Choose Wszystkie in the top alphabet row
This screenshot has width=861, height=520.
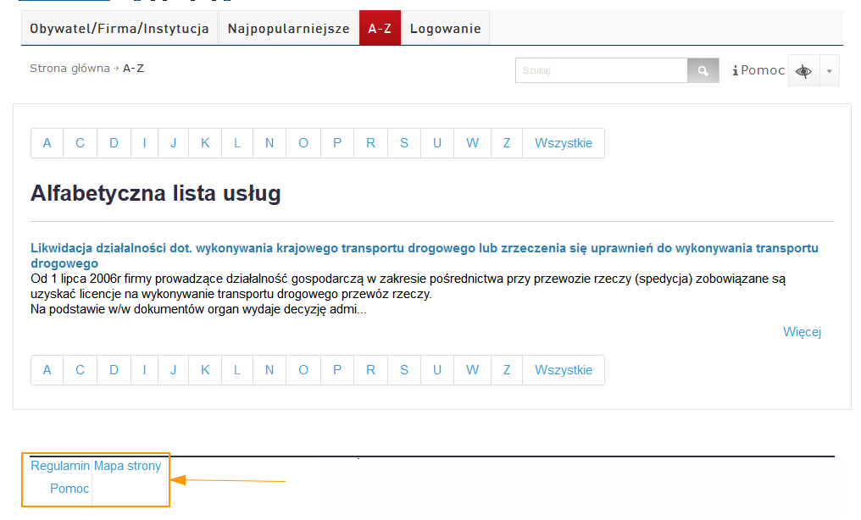click(564, 143)
